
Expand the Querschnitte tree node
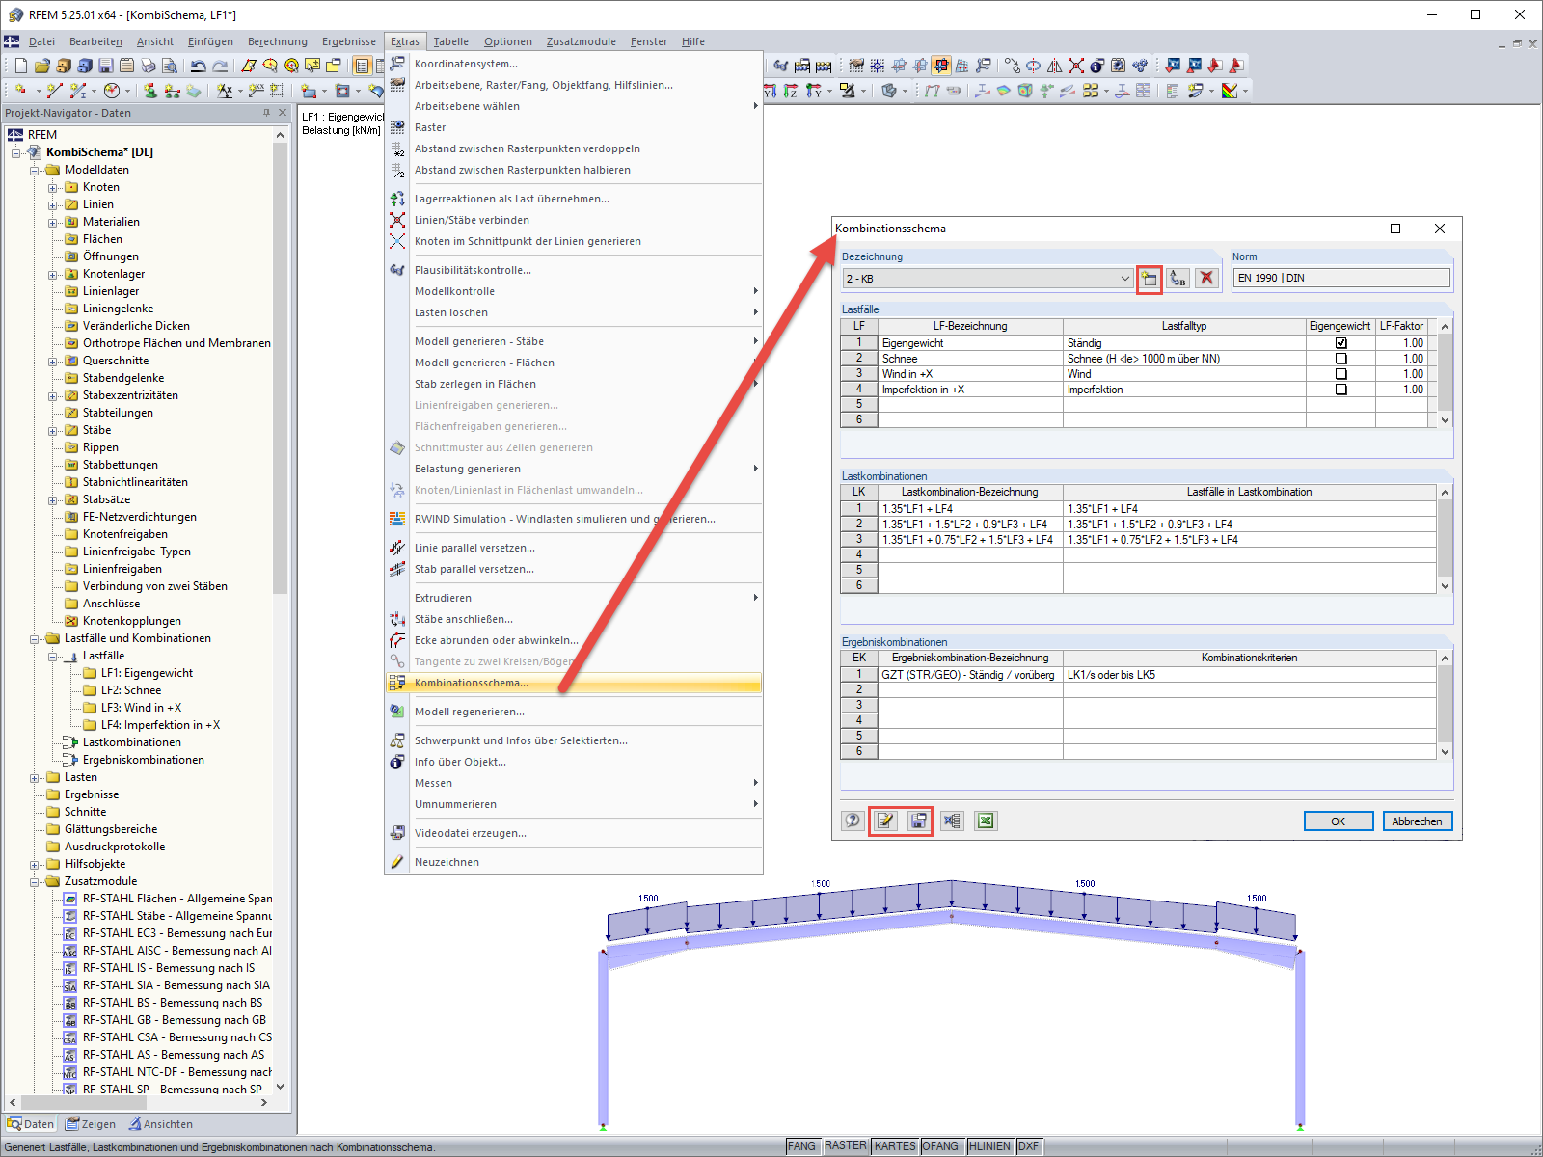point(53,362)
